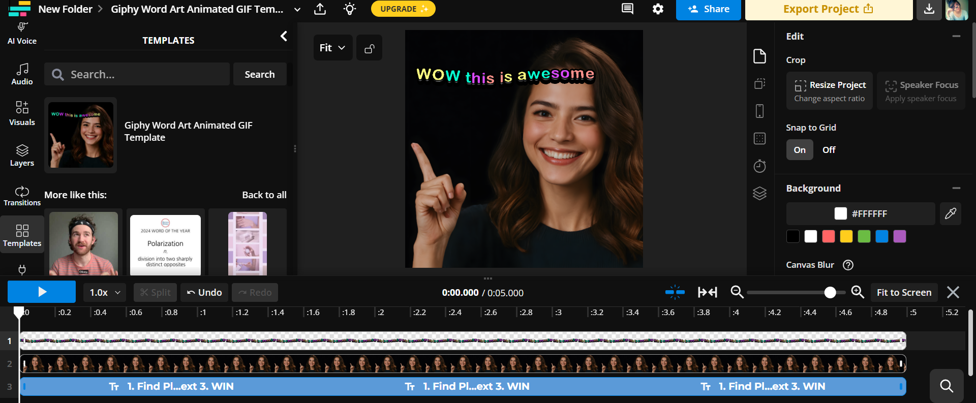Image resolution: width=976 pixels, height=403 pixels.
Task: Open the 1.0x playback speed dropdown
Action: click(104, 293)
